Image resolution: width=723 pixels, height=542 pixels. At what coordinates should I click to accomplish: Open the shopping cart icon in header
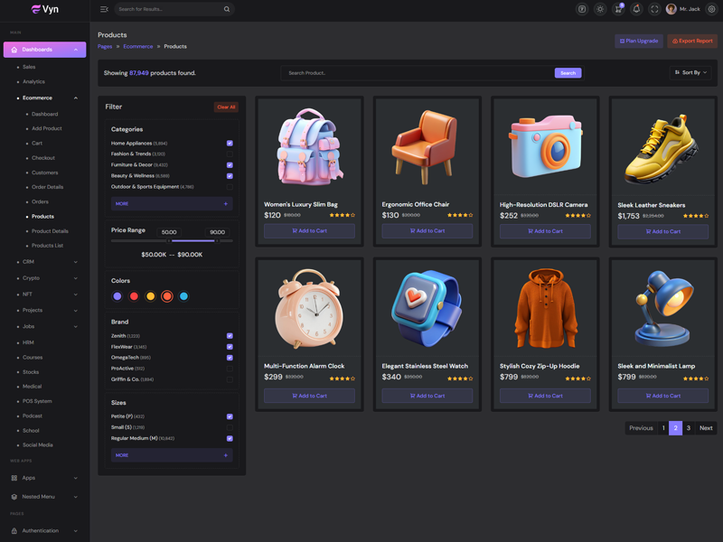click(618, 9)
